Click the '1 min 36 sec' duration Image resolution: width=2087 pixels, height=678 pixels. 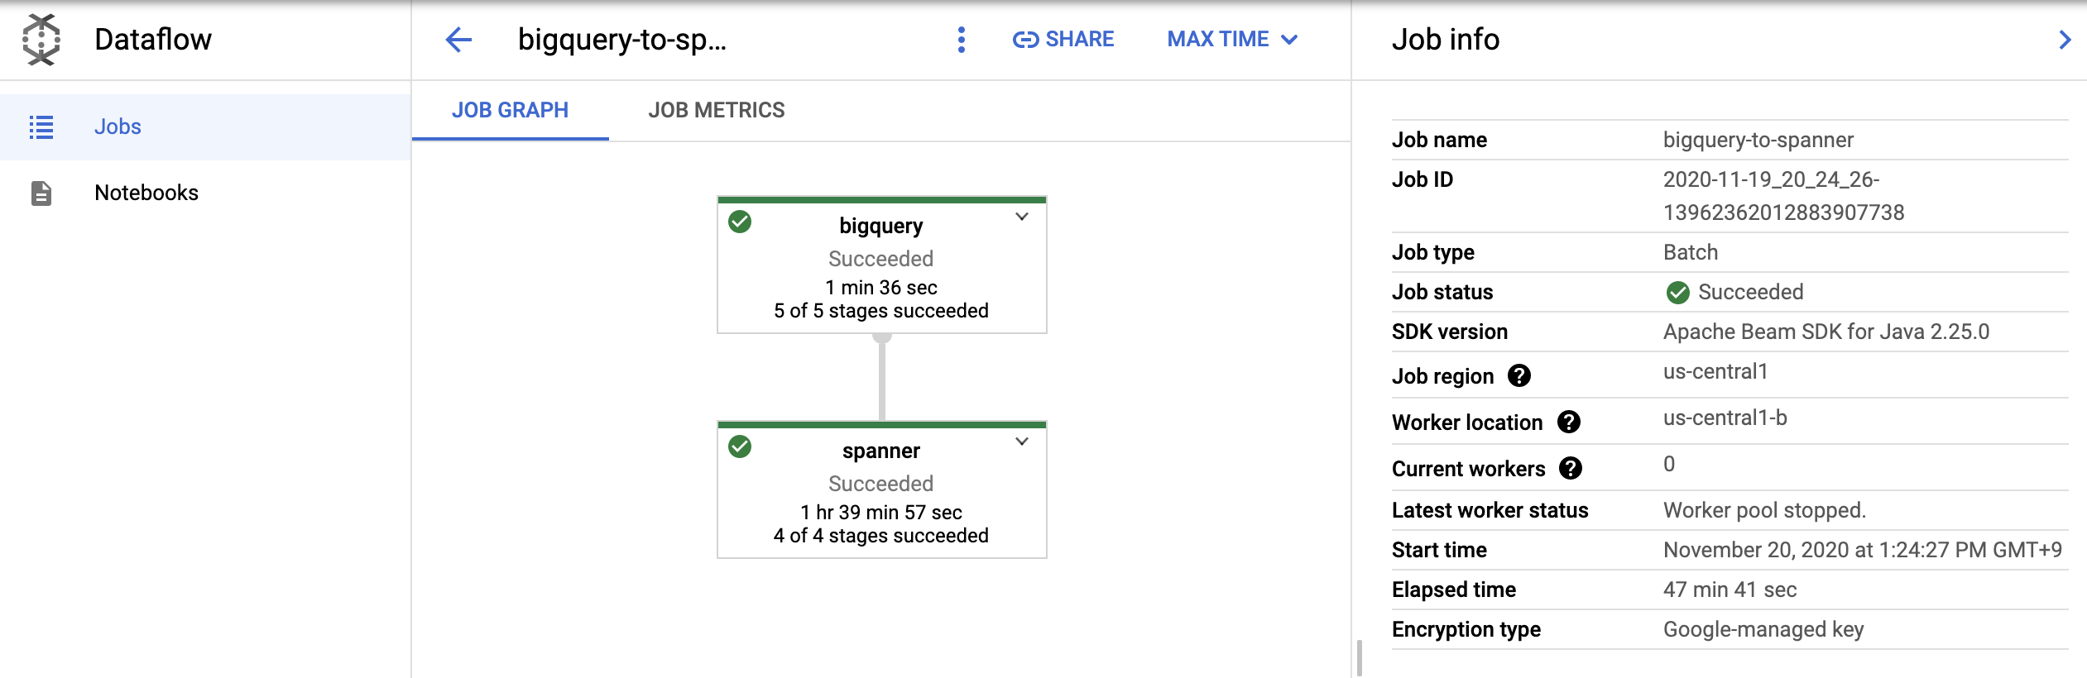point(881,288)
